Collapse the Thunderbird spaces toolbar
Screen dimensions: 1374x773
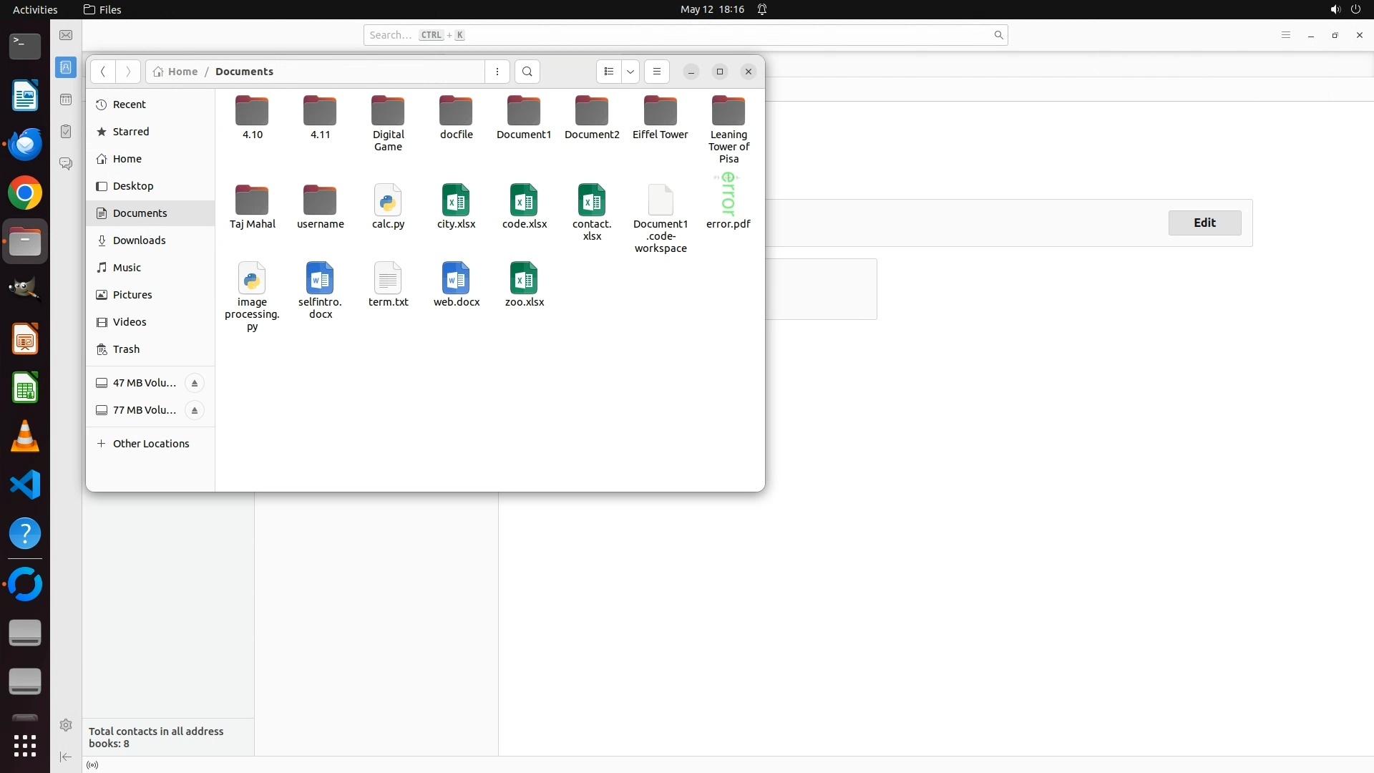66,757
